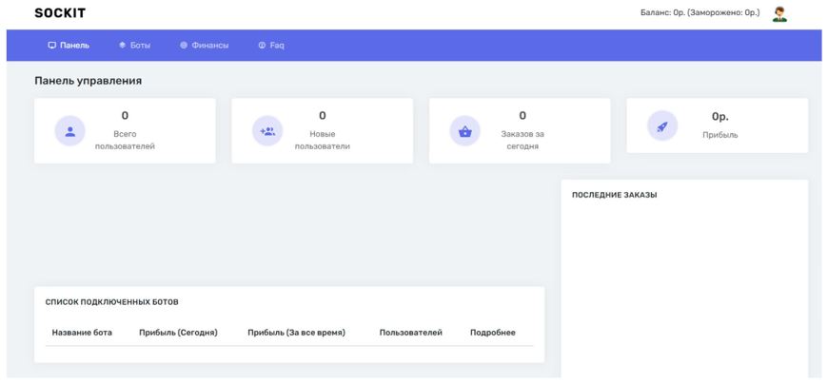Screen dimensions: 828x383
Task: Select the Новые пользователи card label
Action: click(322, 141)
